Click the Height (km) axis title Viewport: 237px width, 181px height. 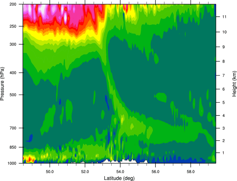[x=234, y=84]
